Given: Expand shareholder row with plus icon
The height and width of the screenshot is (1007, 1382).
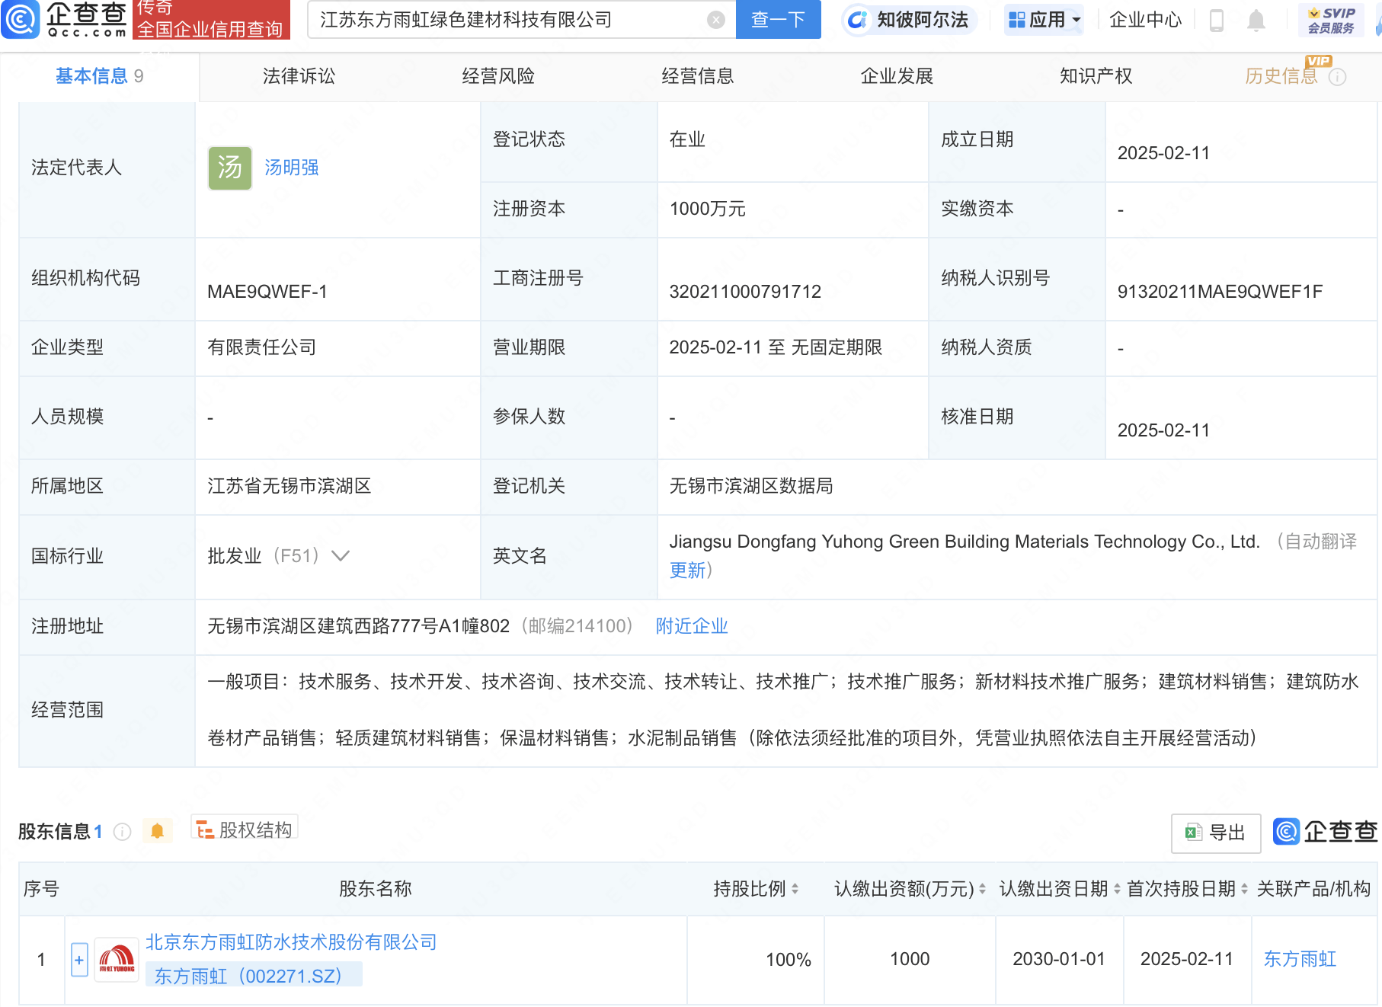Looking at the screenshot, I should [x=79, y=960].
